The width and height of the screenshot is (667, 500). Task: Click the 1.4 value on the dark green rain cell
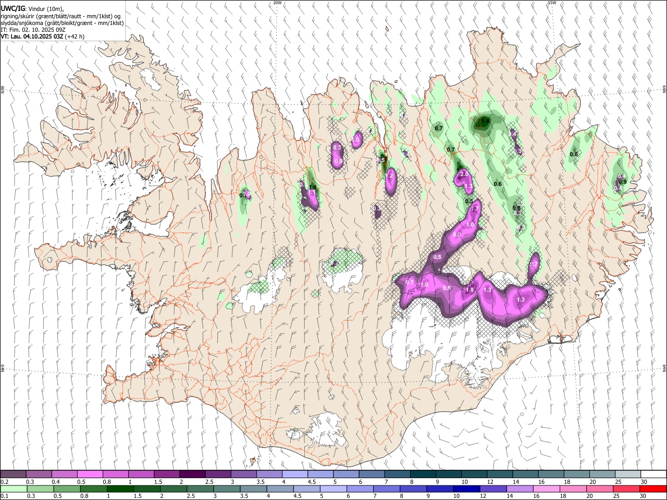click(485, 121)
